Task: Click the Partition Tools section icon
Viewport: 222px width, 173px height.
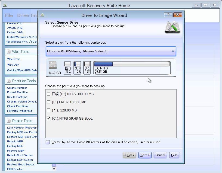Action: (x=9, y=81)
